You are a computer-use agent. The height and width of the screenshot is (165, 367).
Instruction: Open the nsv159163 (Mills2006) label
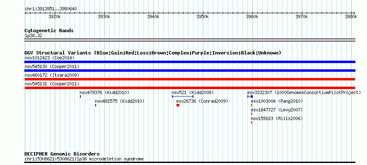pyautogui.click(x=277, y=118)
